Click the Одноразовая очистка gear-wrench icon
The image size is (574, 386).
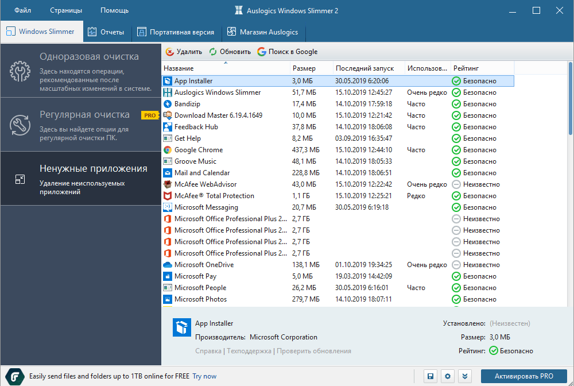pyautogui.click(x=20, y=71)
